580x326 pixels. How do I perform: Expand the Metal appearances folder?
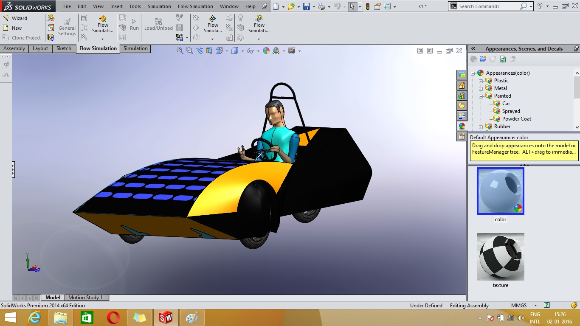tap(481, 88)
